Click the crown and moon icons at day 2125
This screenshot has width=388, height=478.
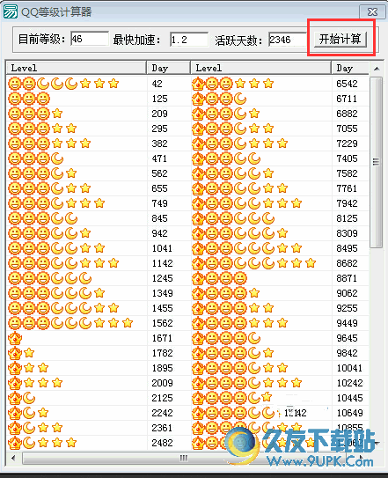[x=22, y=398]
